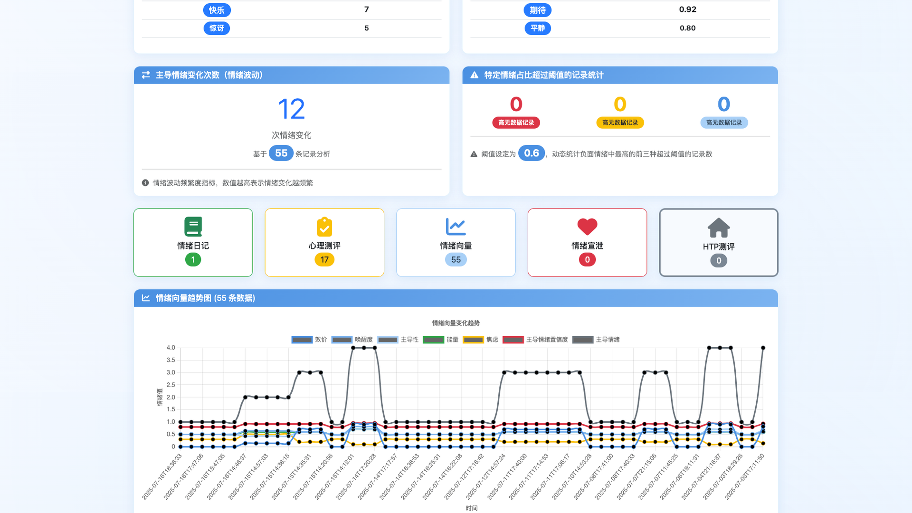Click the large number 12
Viewport: 912px width, 513px height.
click(x=291, y=109)
